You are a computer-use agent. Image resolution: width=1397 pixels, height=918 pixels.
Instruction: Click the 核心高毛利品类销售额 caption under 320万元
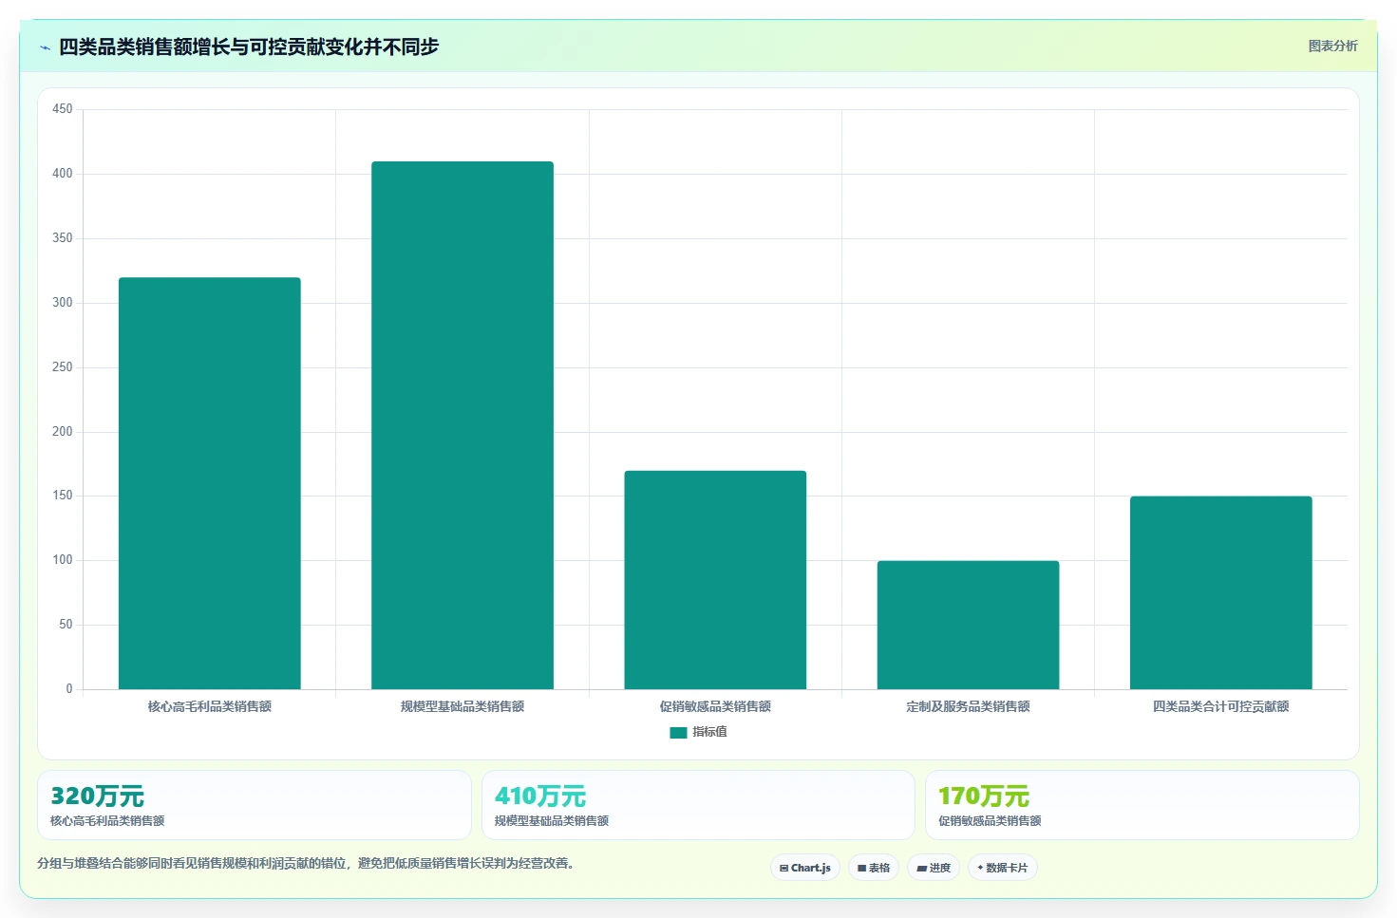point(107,821)
